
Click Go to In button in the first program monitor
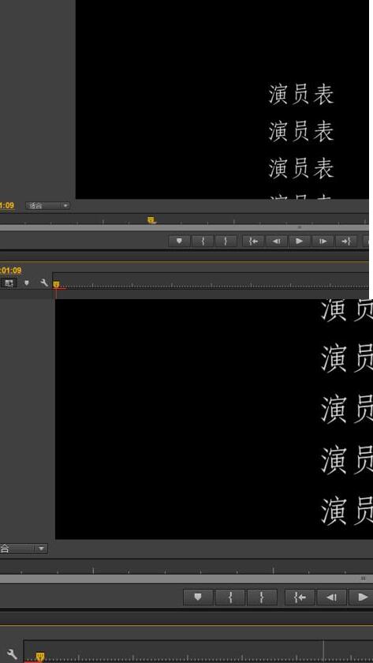(x=253, y=241)
